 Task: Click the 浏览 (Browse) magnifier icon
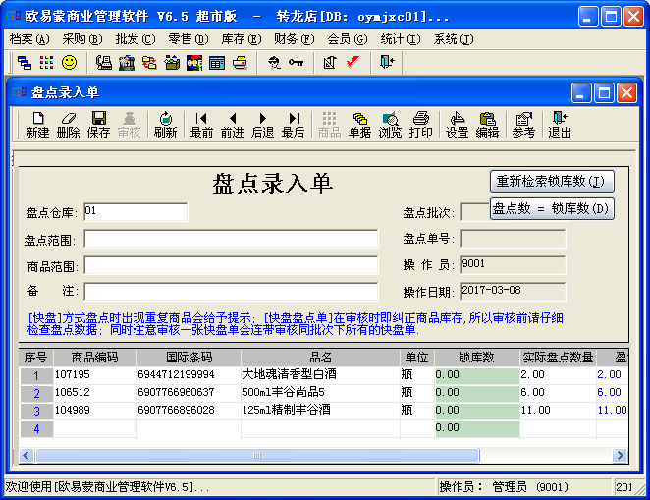(x=390, y=125)
